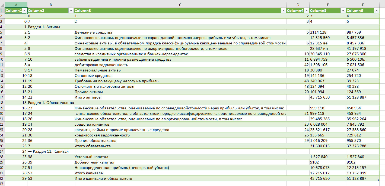This screenshot has height=186, width=385.
Task: Click 'средства в кредитных организациях и банках-нерезидентах'
Action: tap(180, 54)
